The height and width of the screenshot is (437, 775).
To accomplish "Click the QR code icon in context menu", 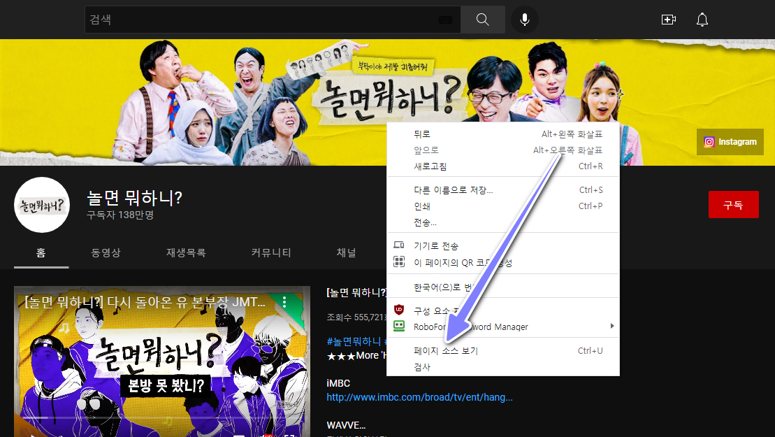I will (399, 262).
